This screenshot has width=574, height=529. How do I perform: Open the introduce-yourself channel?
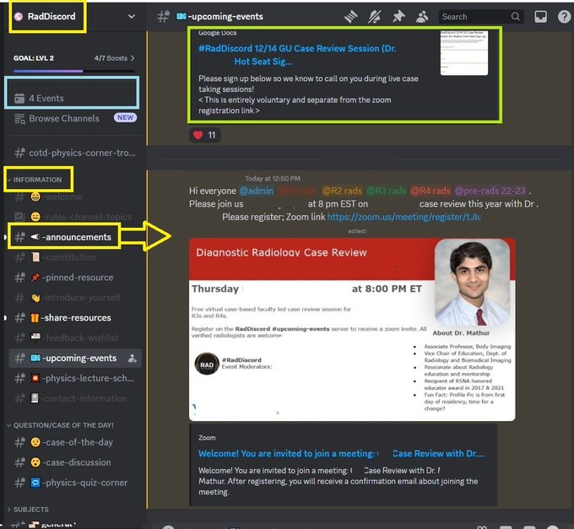[75, 298]
